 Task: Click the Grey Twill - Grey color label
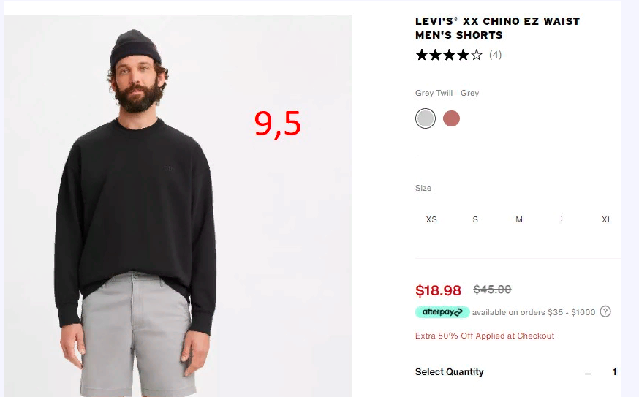pyautogui.click(x=447, y=93)
